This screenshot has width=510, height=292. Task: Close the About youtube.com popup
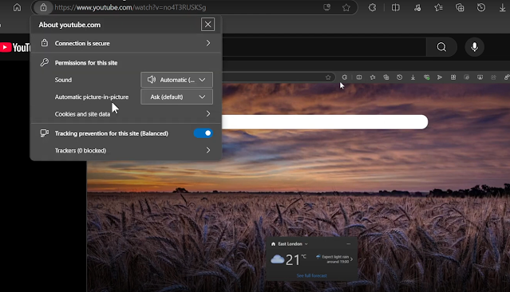coord(208,25)
